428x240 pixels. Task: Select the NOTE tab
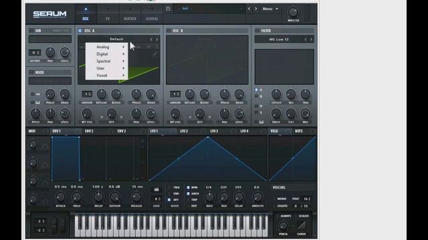[299, 131]
